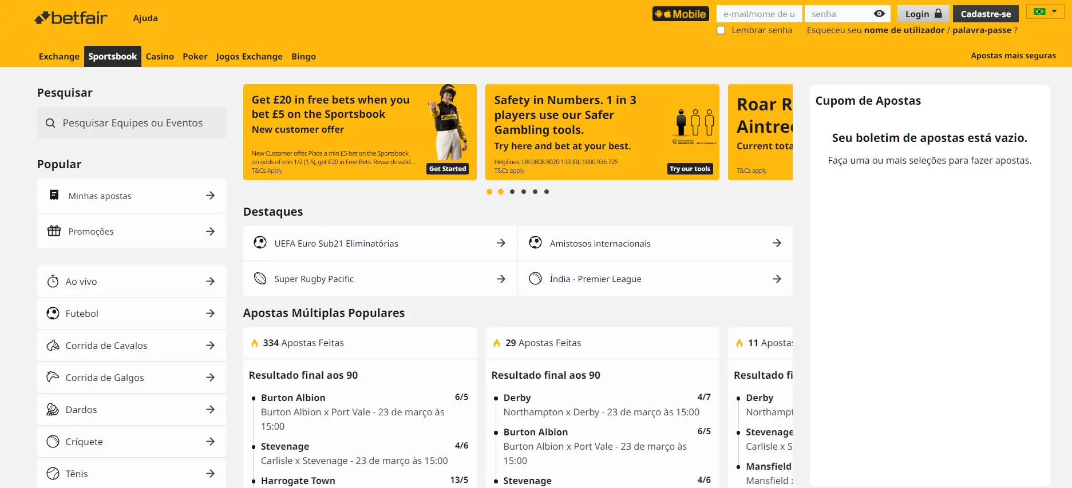The image size is (1072, 488).
Task: Open the Brazil flag language dropdown
Action: [x=1045, y=11]
